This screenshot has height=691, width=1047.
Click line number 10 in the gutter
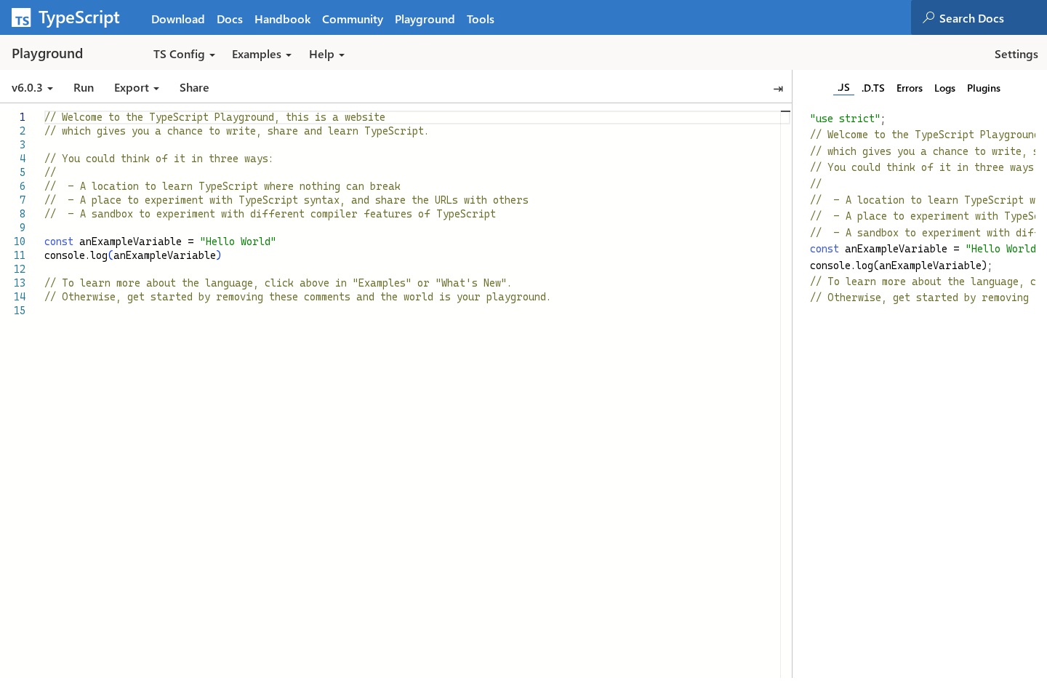point(20,241)
